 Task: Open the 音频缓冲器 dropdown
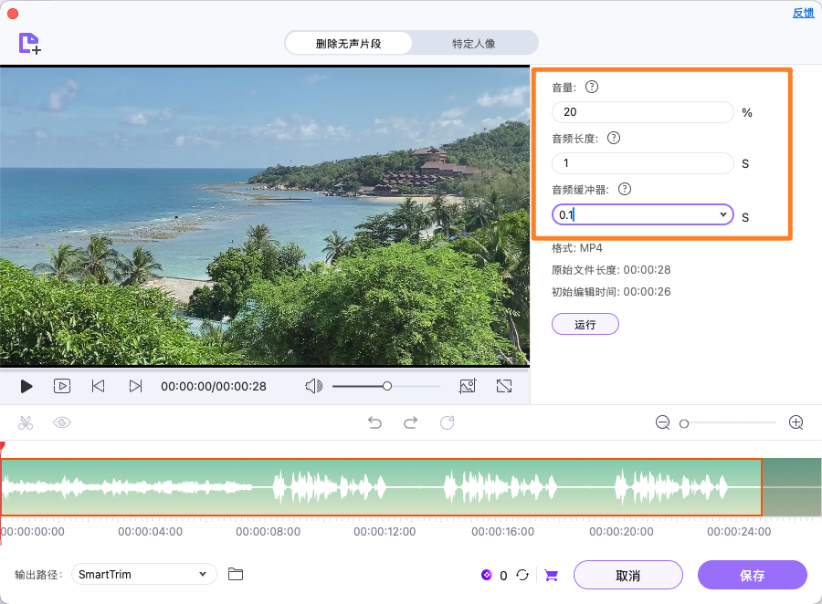pos(724,214)
